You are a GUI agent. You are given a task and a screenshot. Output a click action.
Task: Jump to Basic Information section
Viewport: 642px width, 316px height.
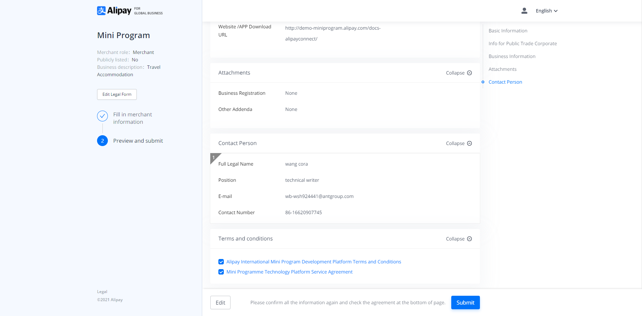click(x=508, y=31)
